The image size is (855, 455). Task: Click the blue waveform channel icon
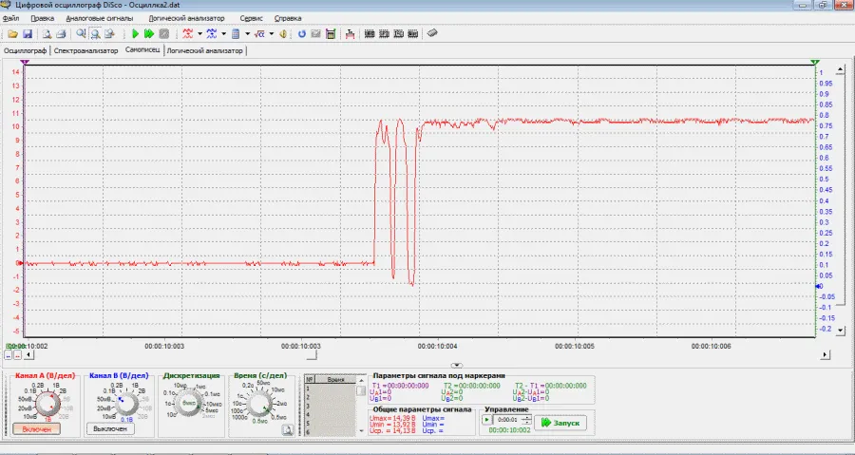[212, 34]
